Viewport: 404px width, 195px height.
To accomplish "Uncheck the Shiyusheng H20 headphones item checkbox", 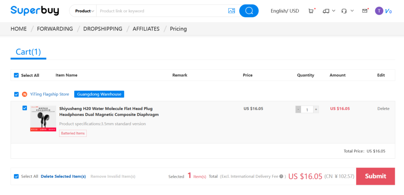I will click(x=25, y=108).
